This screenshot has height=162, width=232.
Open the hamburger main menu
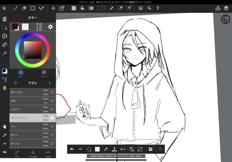pyautogui.click(x=4, y=8)
